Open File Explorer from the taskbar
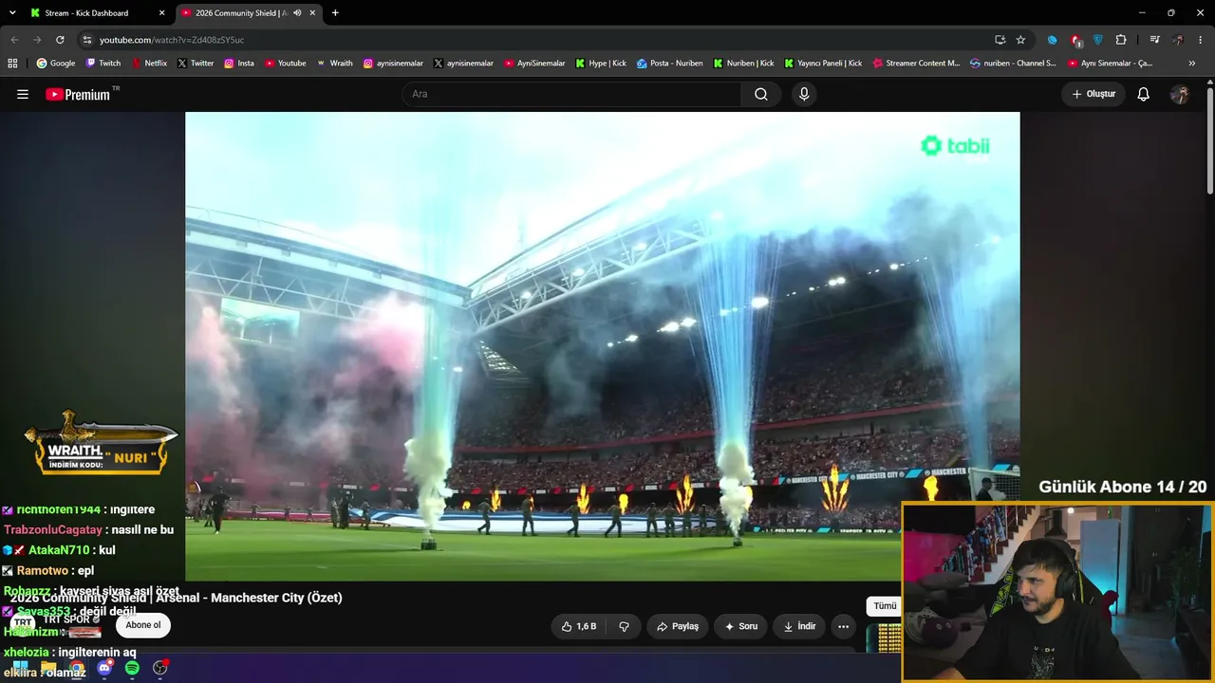 (48, 668)
